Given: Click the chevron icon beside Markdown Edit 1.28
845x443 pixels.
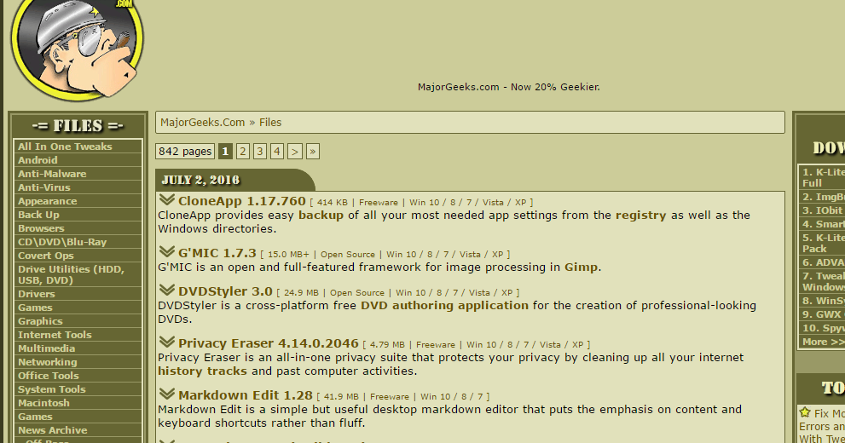Looking at the screenshot, I should (167, 394).
